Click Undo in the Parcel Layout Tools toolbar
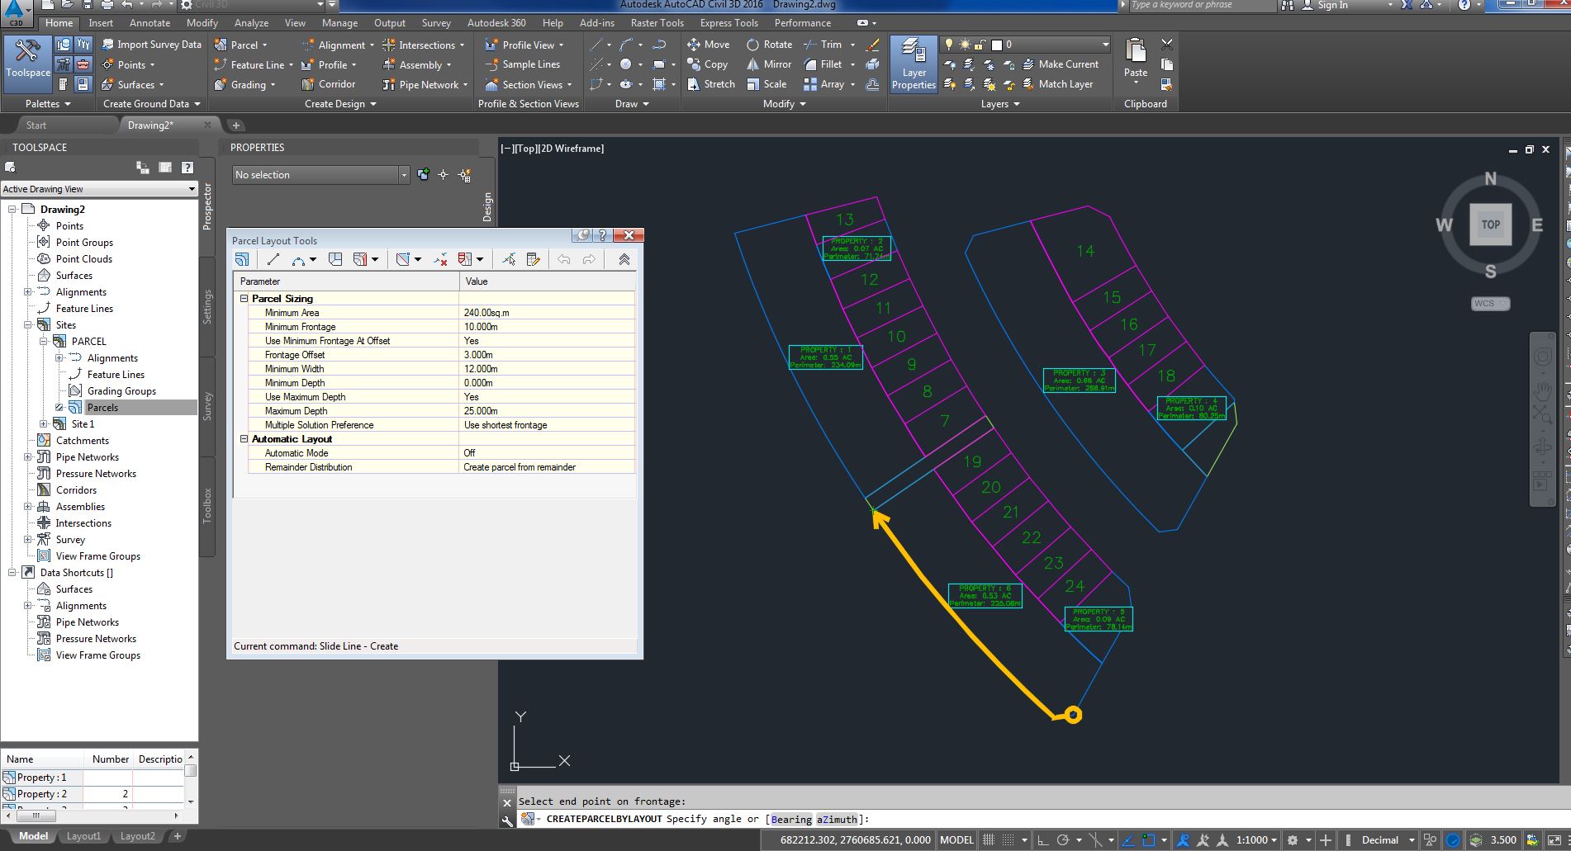 click(563, 258)
